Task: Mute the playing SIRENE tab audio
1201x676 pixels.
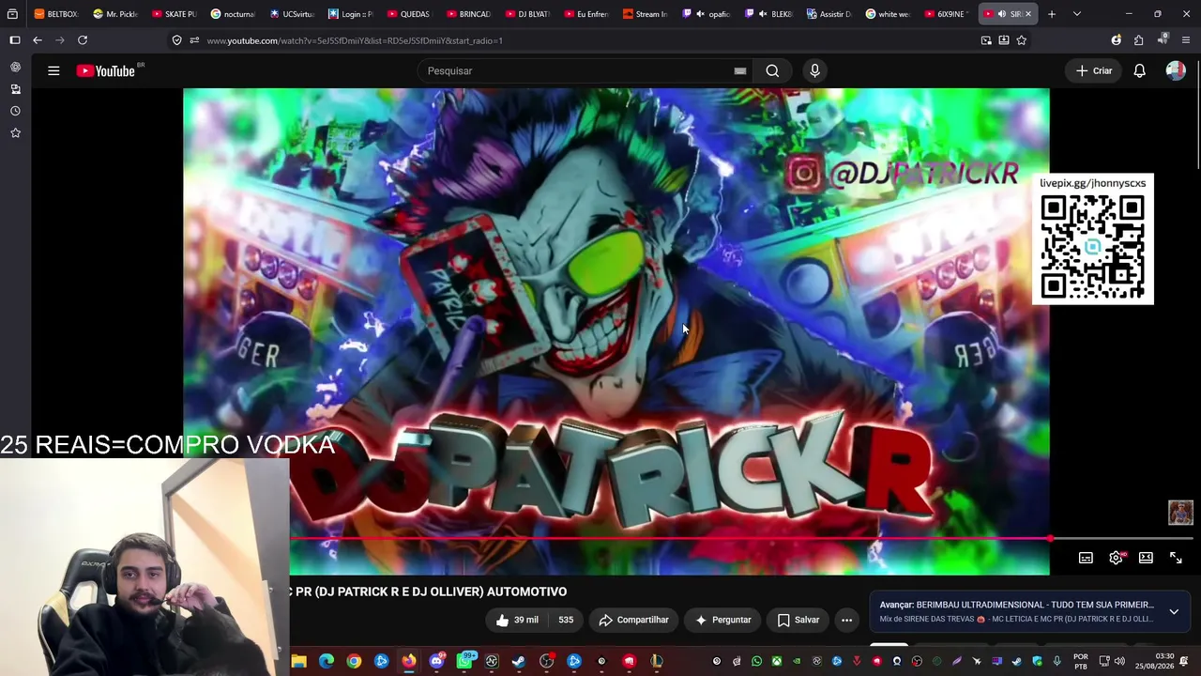Action: [1002, 14]
